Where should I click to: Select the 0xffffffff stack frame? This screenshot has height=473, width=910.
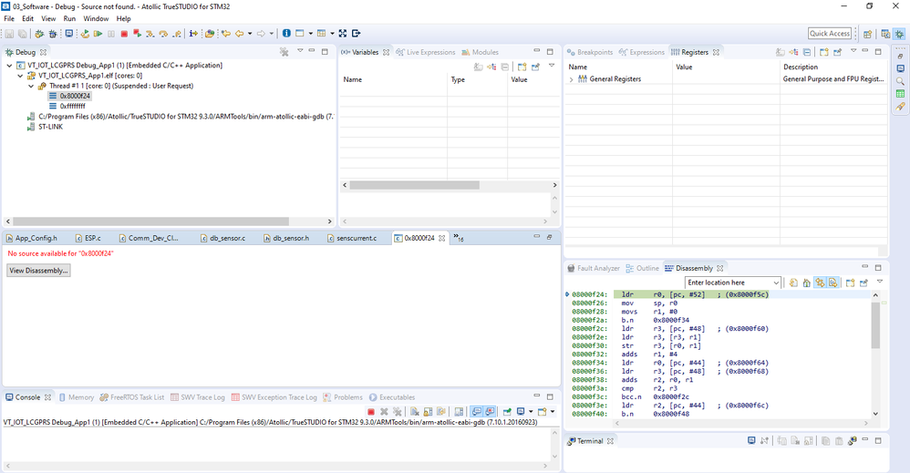(x=73, y=107)
